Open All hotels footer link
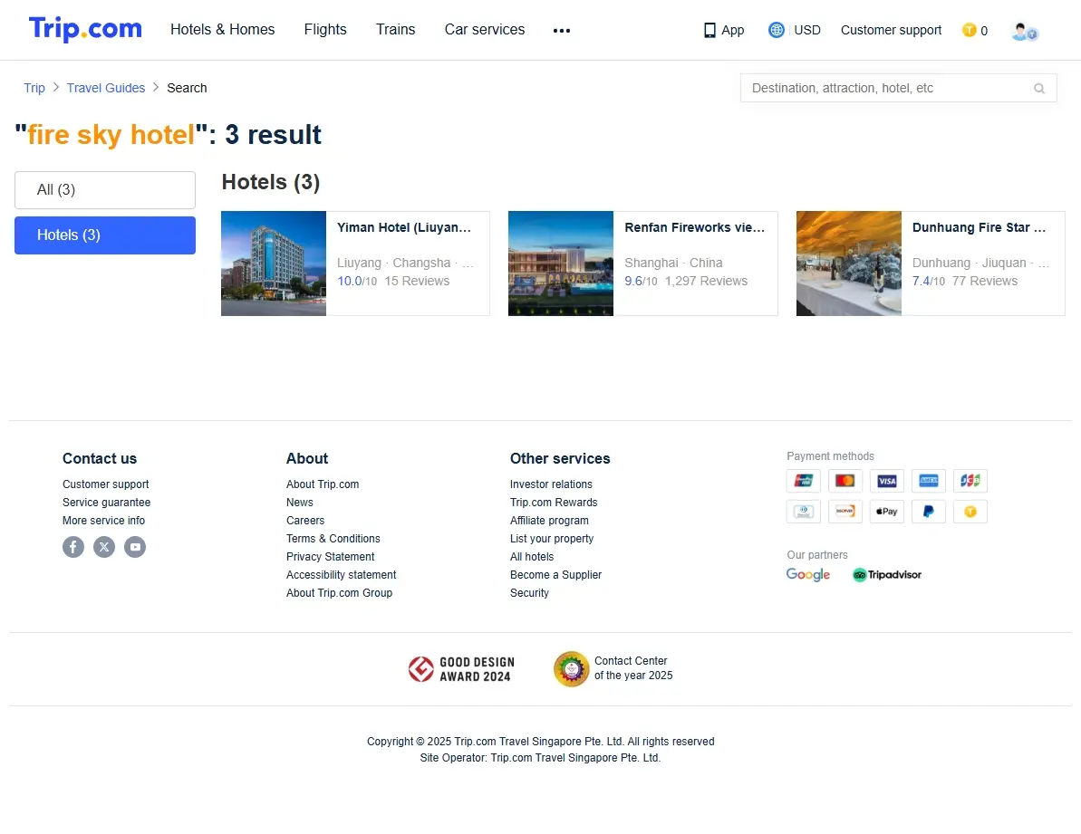 click(x=532, y=557)
